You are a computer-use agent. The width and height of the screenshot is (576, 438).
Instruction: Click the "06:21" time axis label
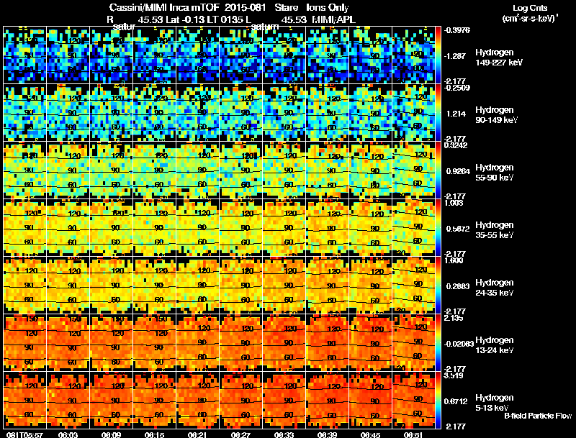pos(197,435)
